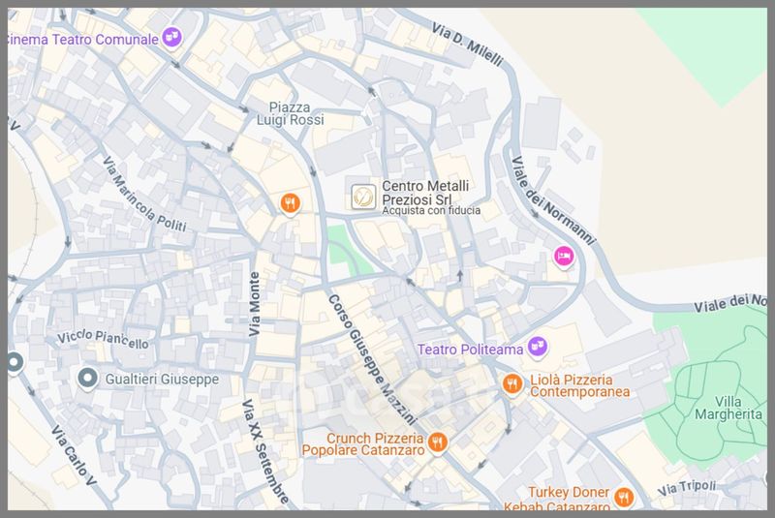Screen dimensions: 775x518
Task: Select the Via XX Settembre street name
Action: click(x=265, y=451)
